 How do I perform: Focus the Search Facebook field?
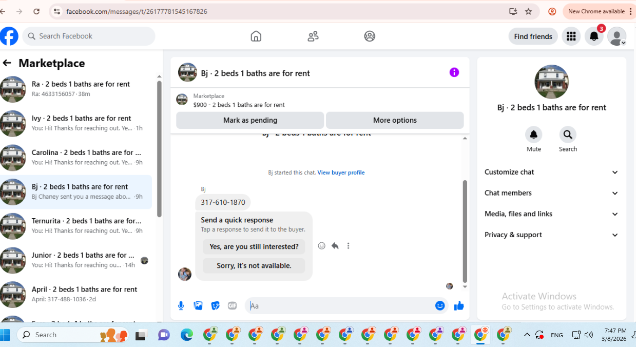coord(89,36)
